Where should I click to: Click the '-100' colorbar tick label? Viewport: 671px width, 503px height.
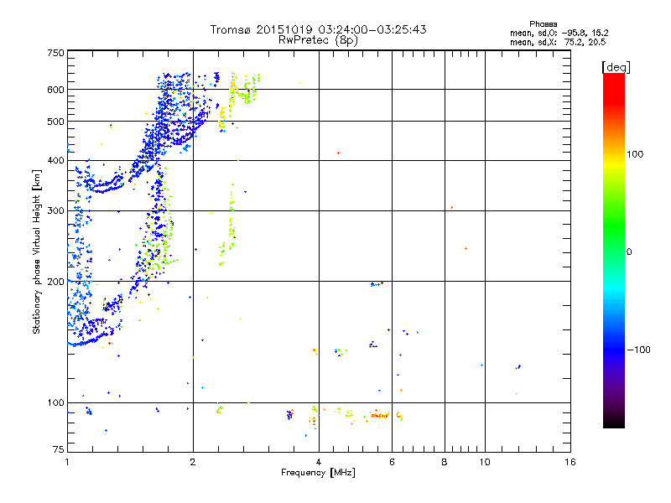click(639, 350)
